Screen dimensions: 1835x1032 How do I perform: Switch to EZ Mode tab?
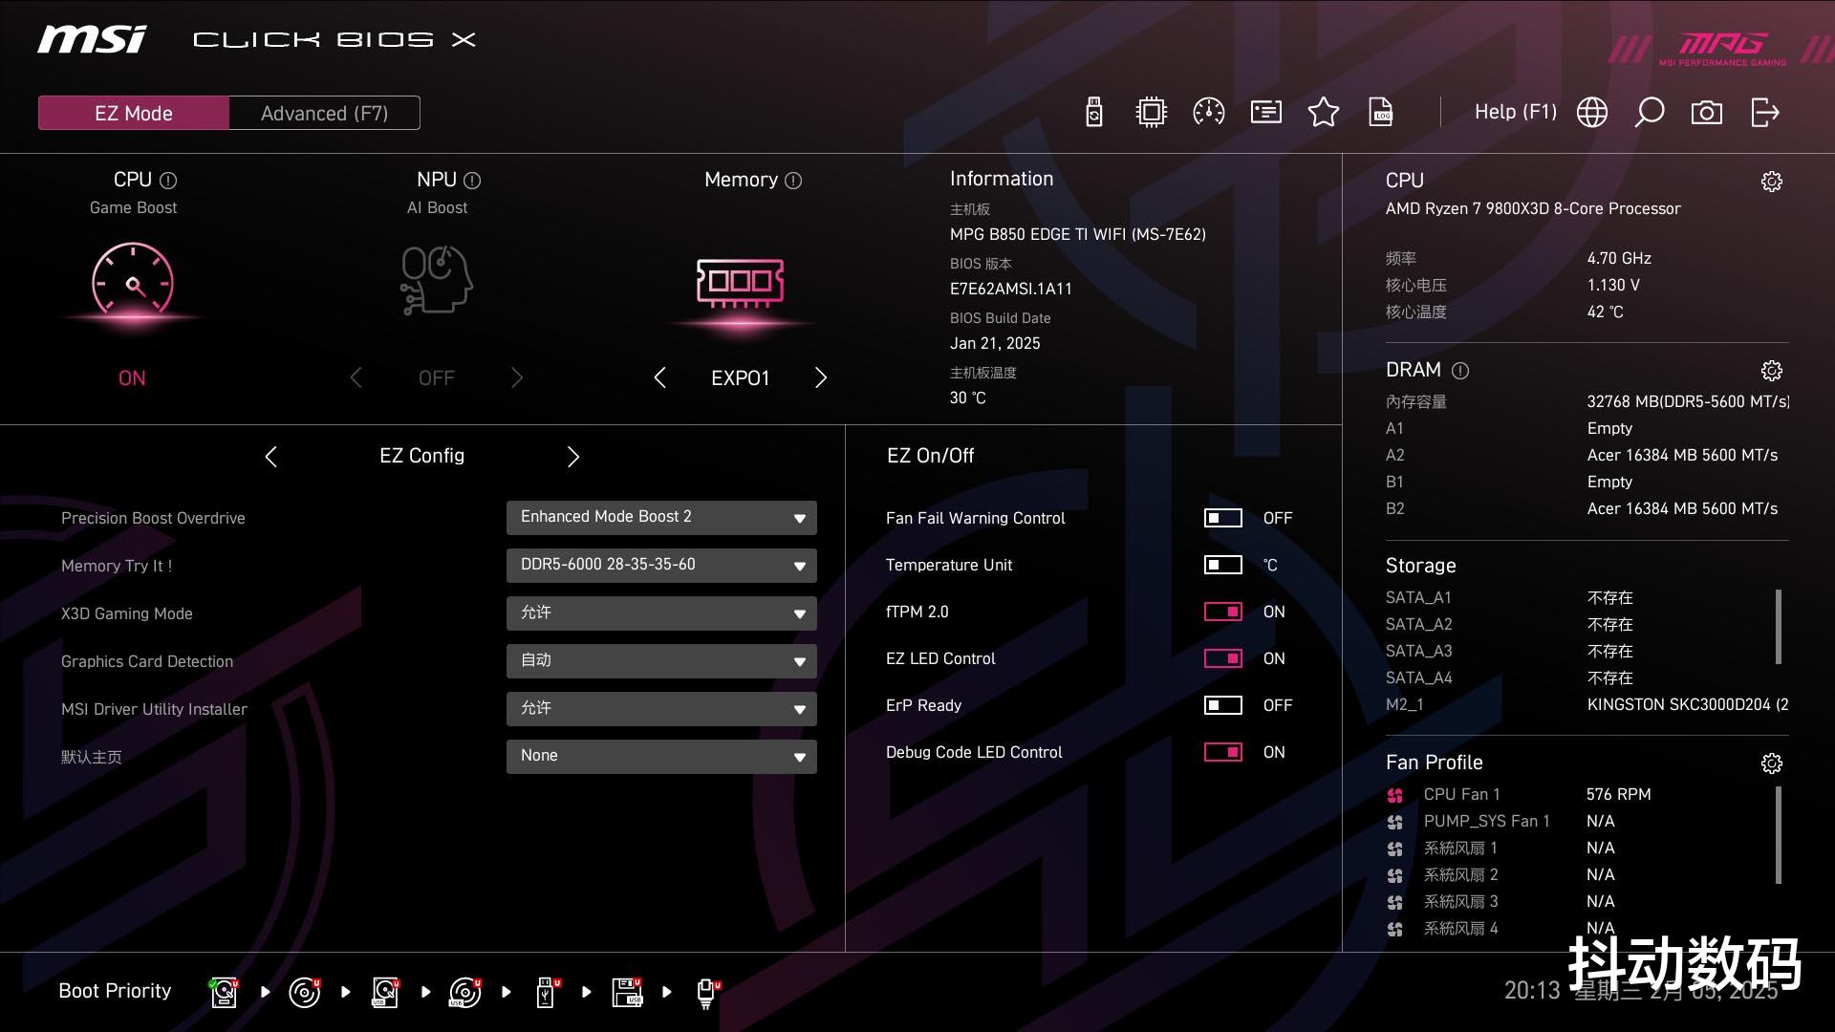coord(134,113)
